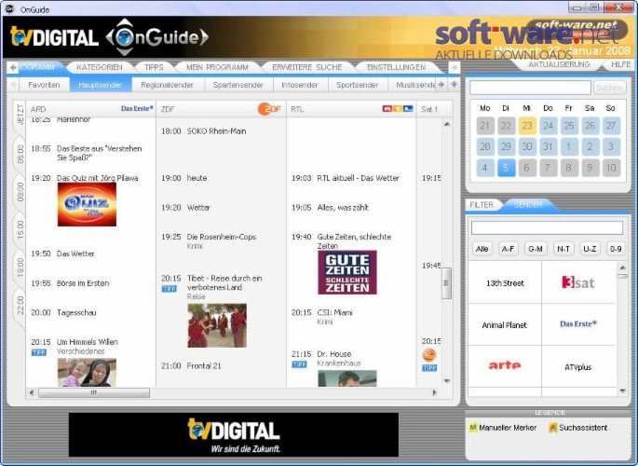The image size is (638, 466).
Task: Click the Manueller Merker legend icon
Action: (x=473, y=428)
